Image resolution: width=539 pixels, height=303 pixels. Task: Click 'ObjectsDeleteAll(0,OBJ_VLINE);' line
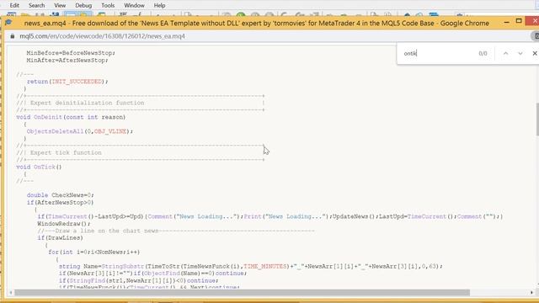80,131
